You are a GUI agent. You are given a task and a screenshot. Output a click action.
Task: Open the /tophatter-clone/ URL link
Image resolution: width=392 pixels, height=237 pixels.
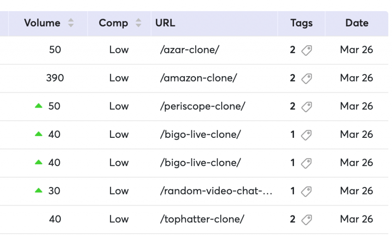[x=202, y=219]
